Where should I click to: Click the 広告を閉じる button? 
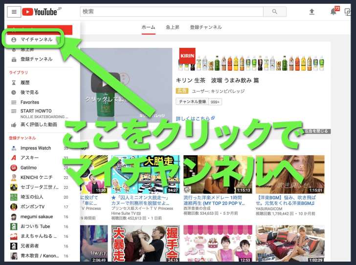click(x=316, y=131)
